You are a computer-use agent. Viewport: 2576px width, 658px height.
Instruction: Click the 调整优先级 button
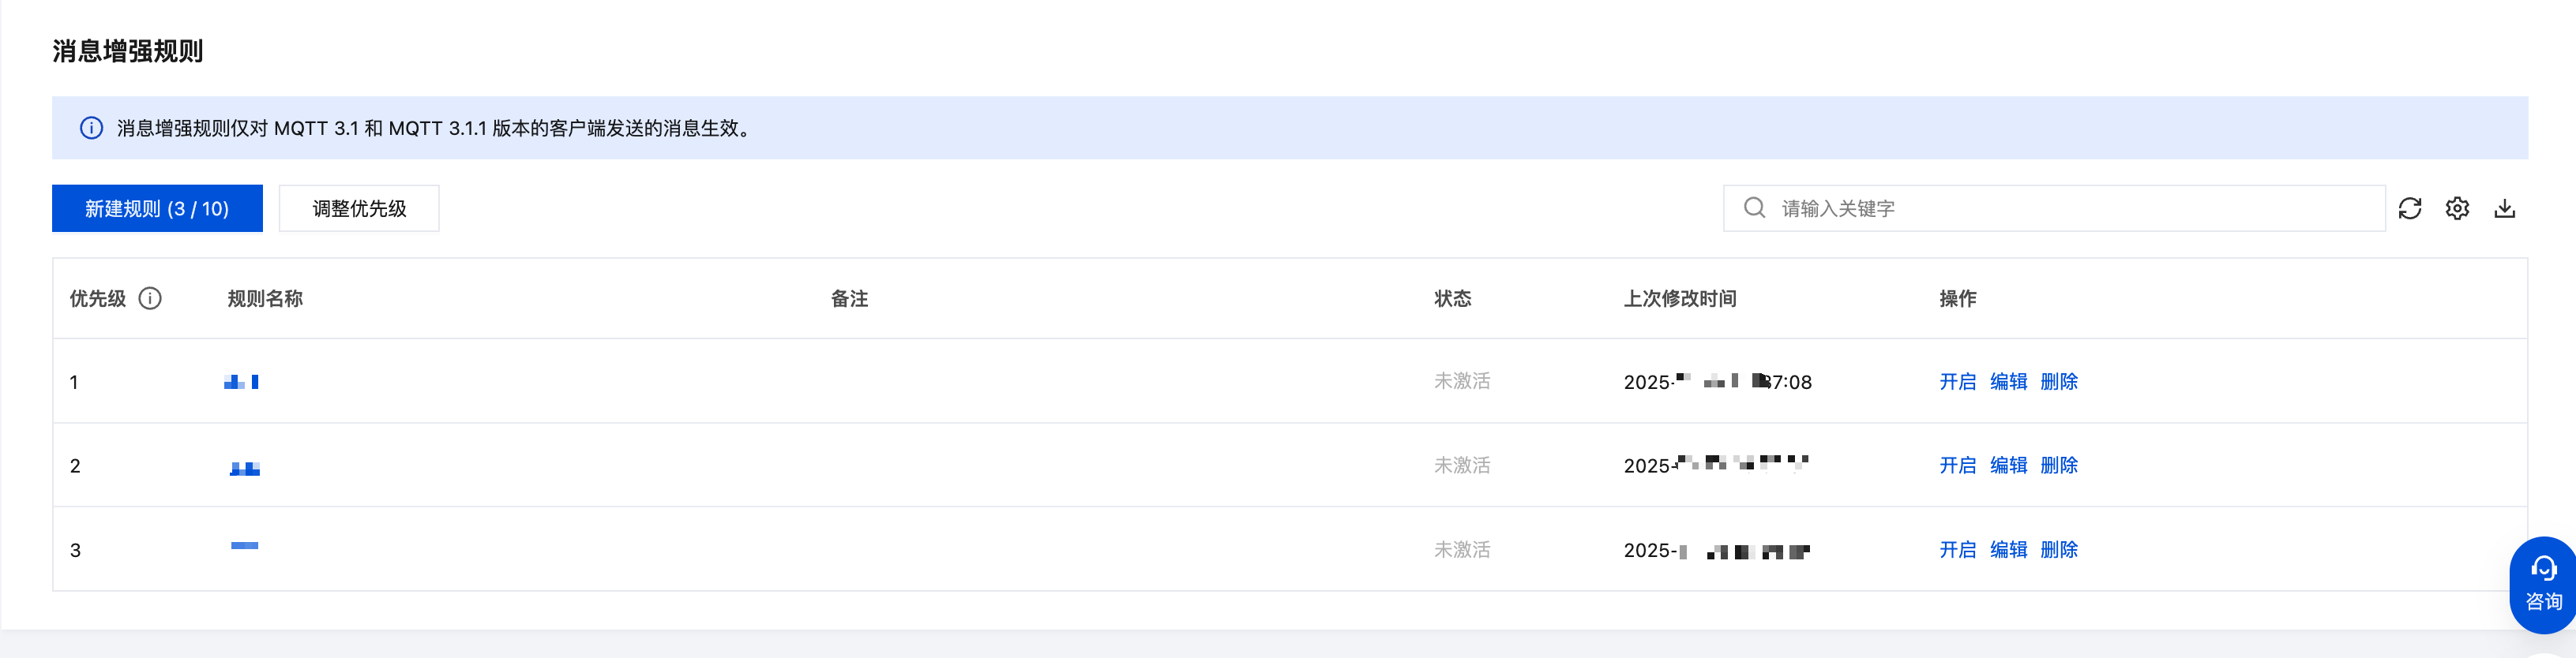[359, 209]
